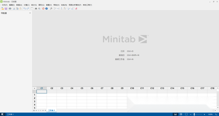Screen dimensions: 219x116
Task: Click the move columns toolbar icon
Action: pyautogui.click(x=65, y=9)
